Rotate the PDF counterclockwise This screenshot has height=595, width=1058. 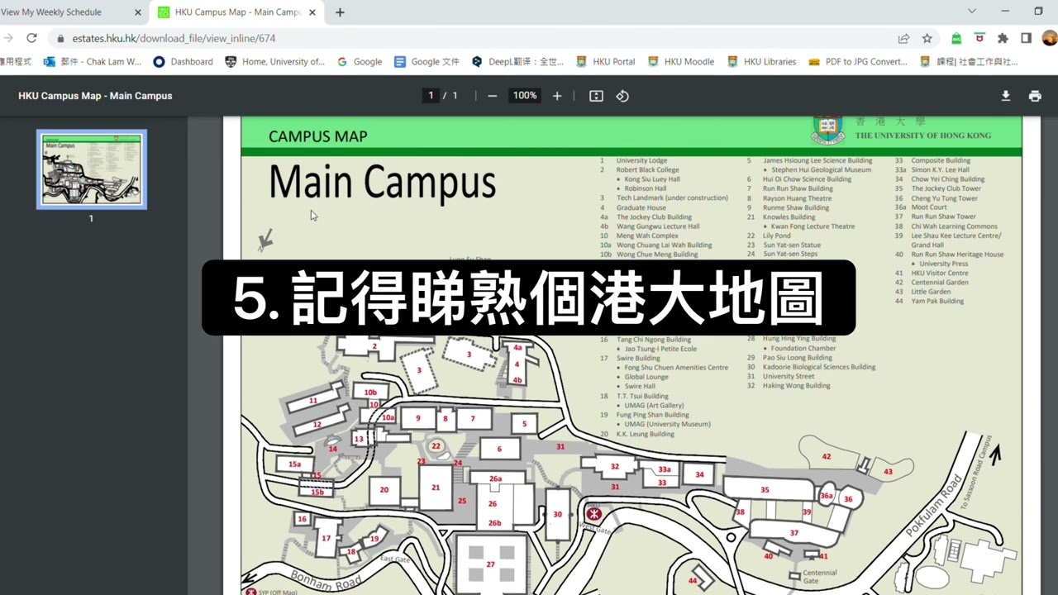point(622,96)
